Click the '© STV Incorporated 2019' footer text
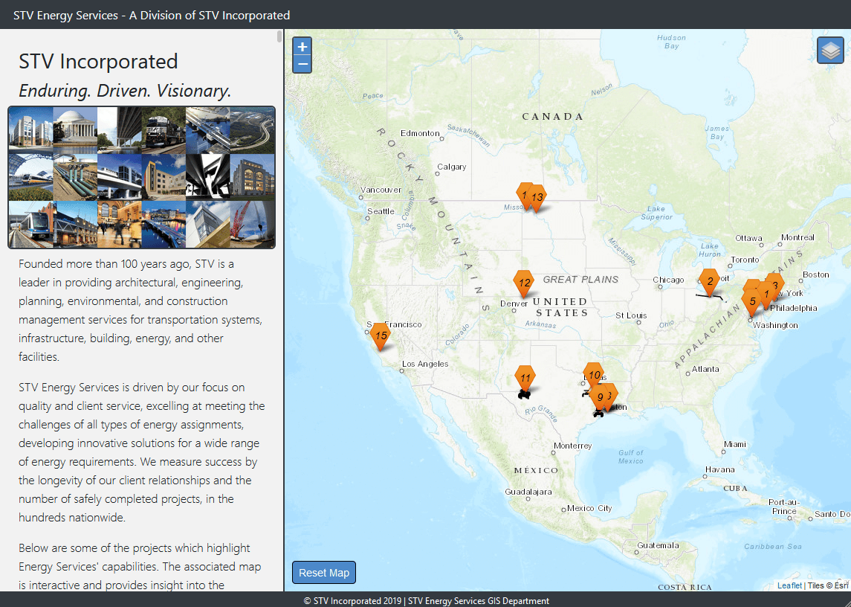851x607 pixels. (x=426, y=600)
